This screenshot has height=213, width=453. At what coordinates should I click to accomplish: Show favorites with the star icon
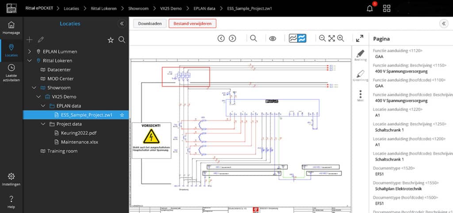[x=111, y=40]
